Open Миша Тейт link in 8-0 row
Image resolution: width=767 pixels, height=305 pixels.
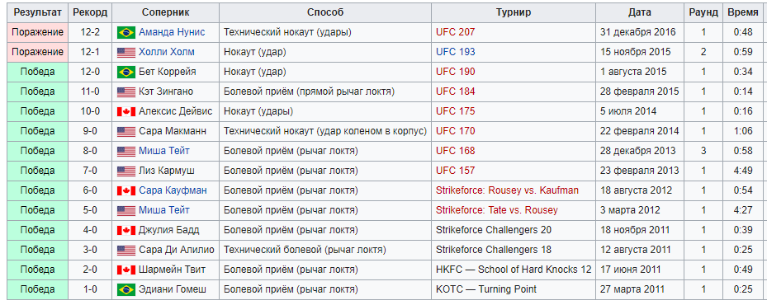(164, 151)
